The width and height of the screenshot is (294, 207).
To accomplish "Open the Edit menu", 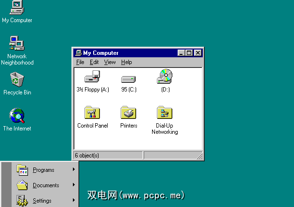I will (x=94, y=62).
